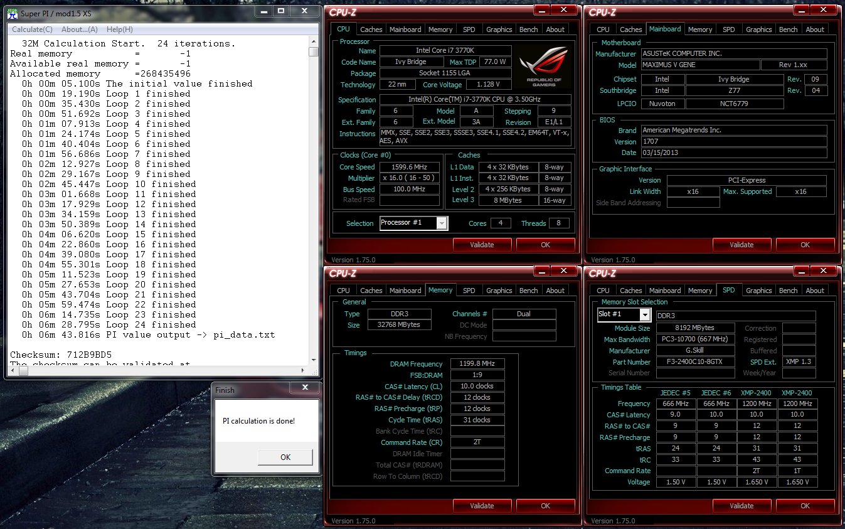This screenshot has width=845, height=529.
Task: Switch to CPU tab in CPU-Z SPD window
Action: 603,291
